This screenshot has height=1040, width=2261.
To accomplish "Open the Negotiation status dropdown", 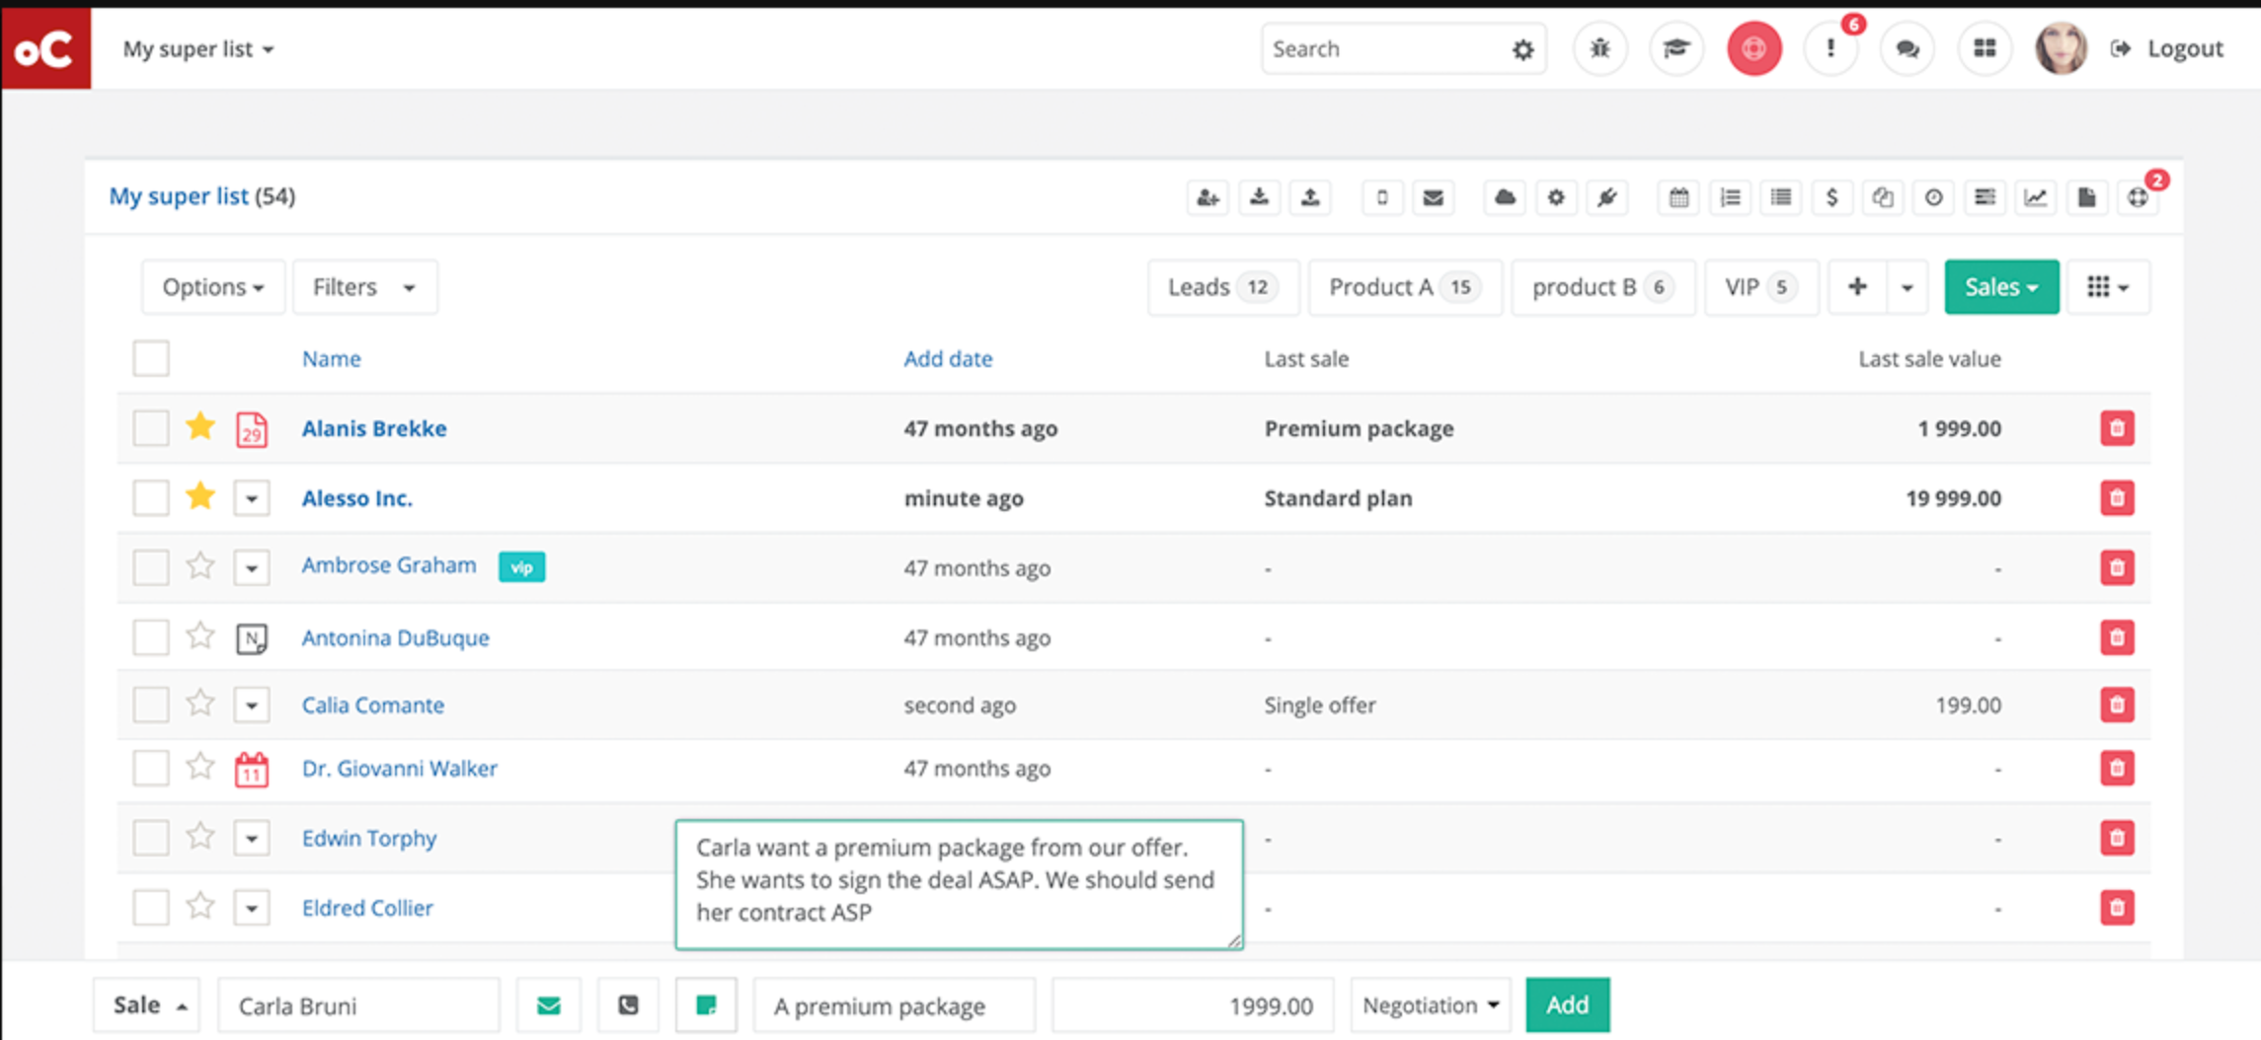I will (1430, 1005).
